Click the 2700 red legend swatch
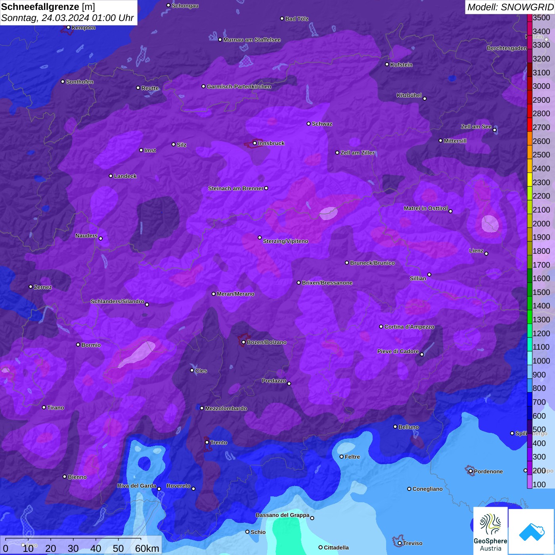555x555 pixels. (529, 124)
